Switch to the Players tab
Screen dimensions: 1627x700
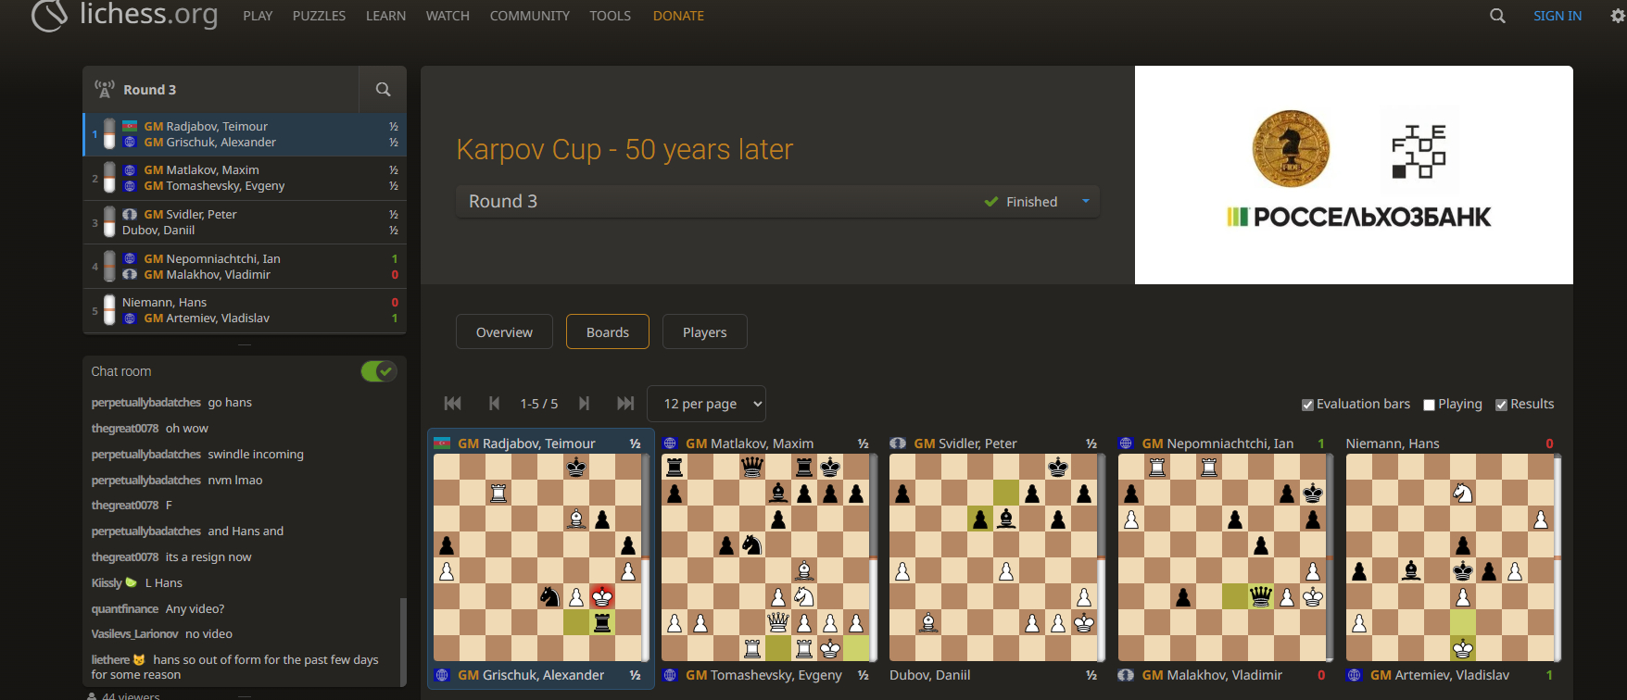pos(704,332)
